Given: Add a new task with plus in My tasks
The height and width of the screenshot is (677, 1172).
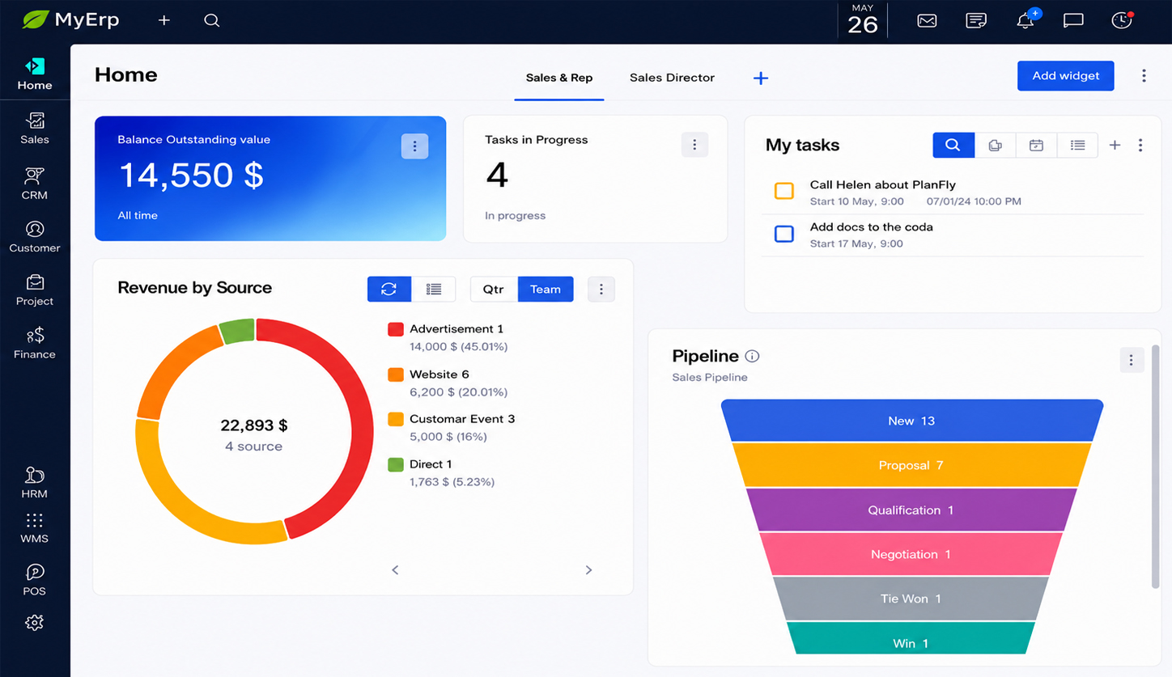Looking at the screenshot, I should coord(1115,145).
